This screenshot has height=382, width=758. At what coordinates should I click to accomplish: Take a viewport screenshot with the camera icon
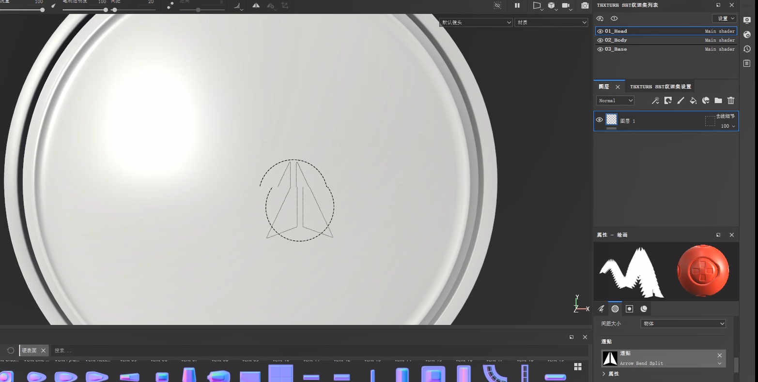pyautogui.click(x=585, y=6)
